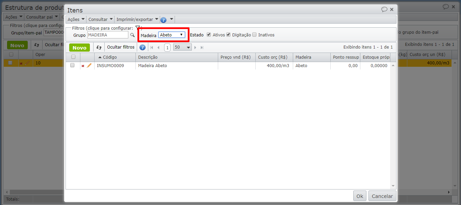
Task: Check select-all box in Estrutura de produto grid
Action: 11,54
